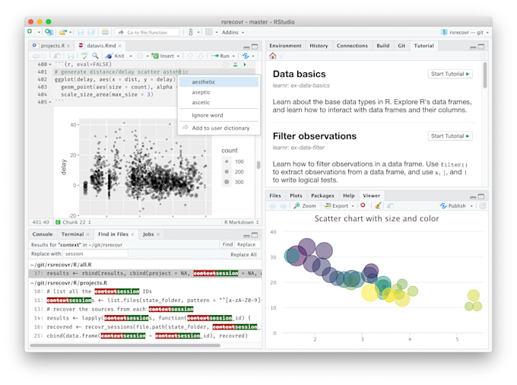Viewport: 517px width, 385px height.
Task: Click the 'Replace with' session input field
Action: pos(95,253)
